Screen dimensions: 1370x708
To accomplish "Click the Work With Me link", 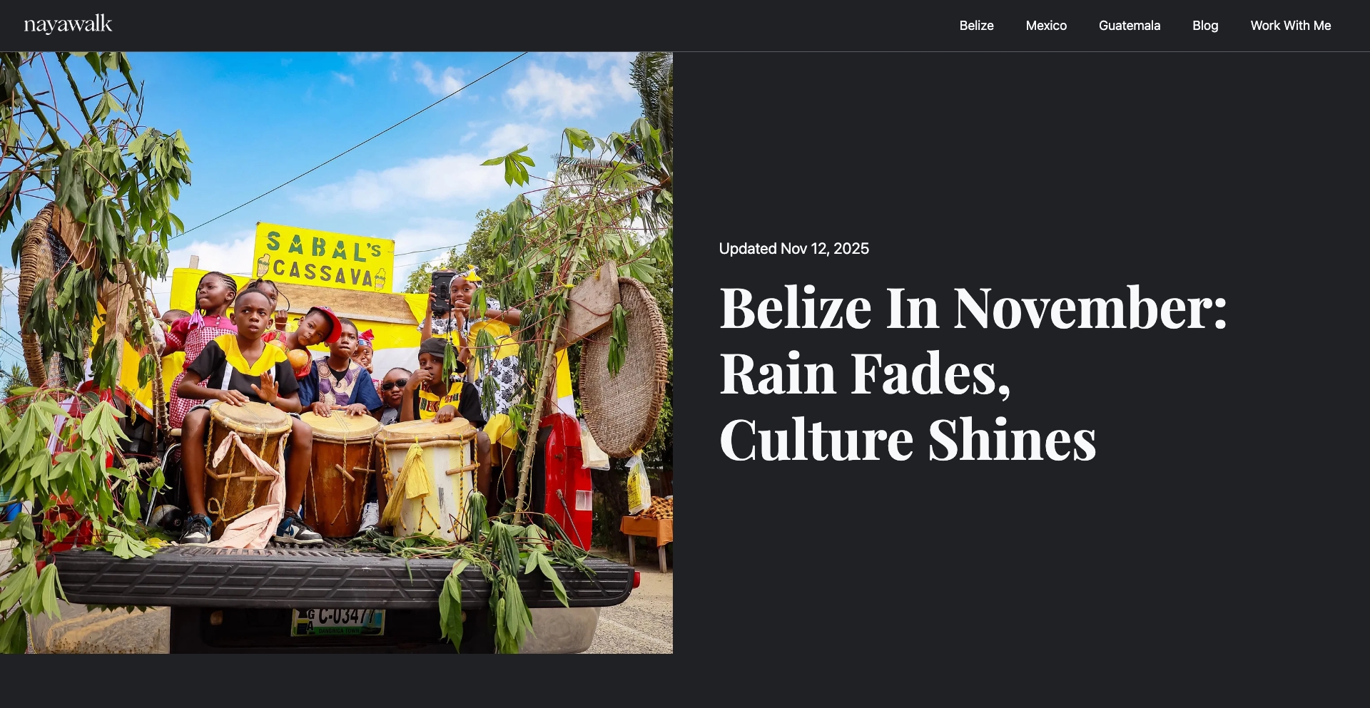I will tap(1291, 26).
